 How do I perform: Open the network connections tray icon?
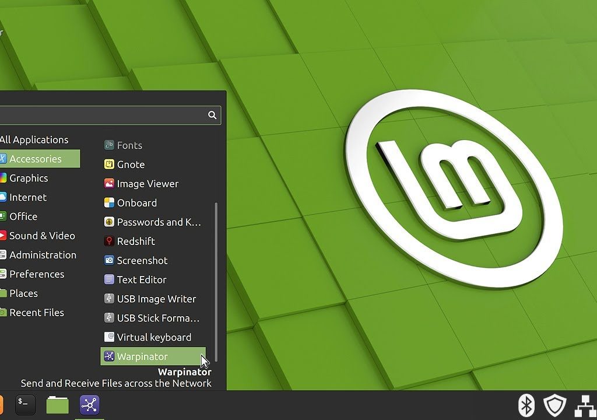tap(585, 406)
